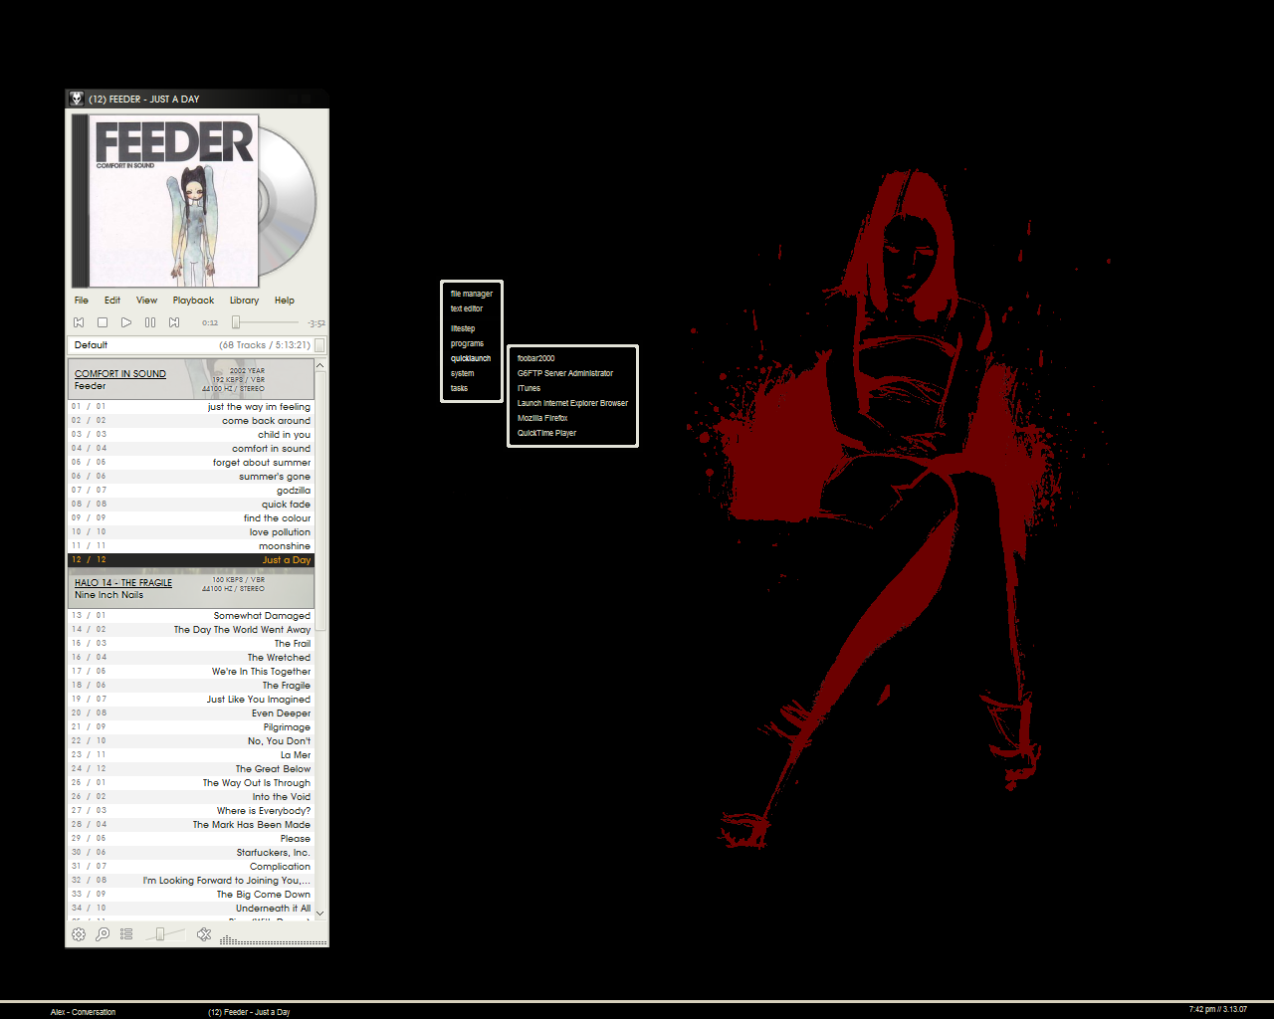Screen dimensions: 1274x1019
Task: Select track 'forget about summer'
Action: [191, 463]
